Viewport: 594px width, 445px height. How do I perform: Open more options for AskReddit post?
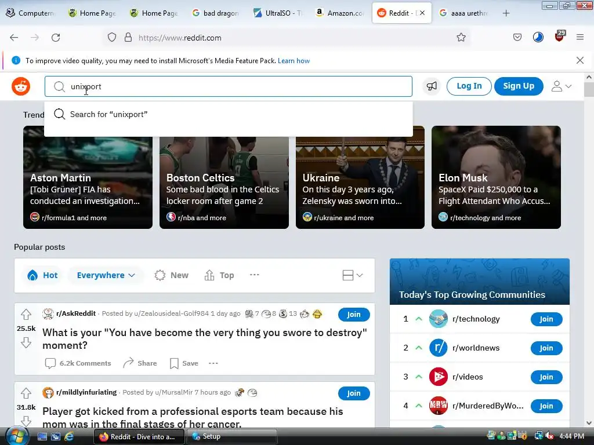point(213,363)
